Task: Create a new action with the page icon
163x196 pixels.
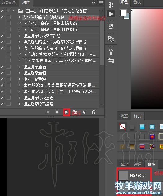Action: coord(85,112)
